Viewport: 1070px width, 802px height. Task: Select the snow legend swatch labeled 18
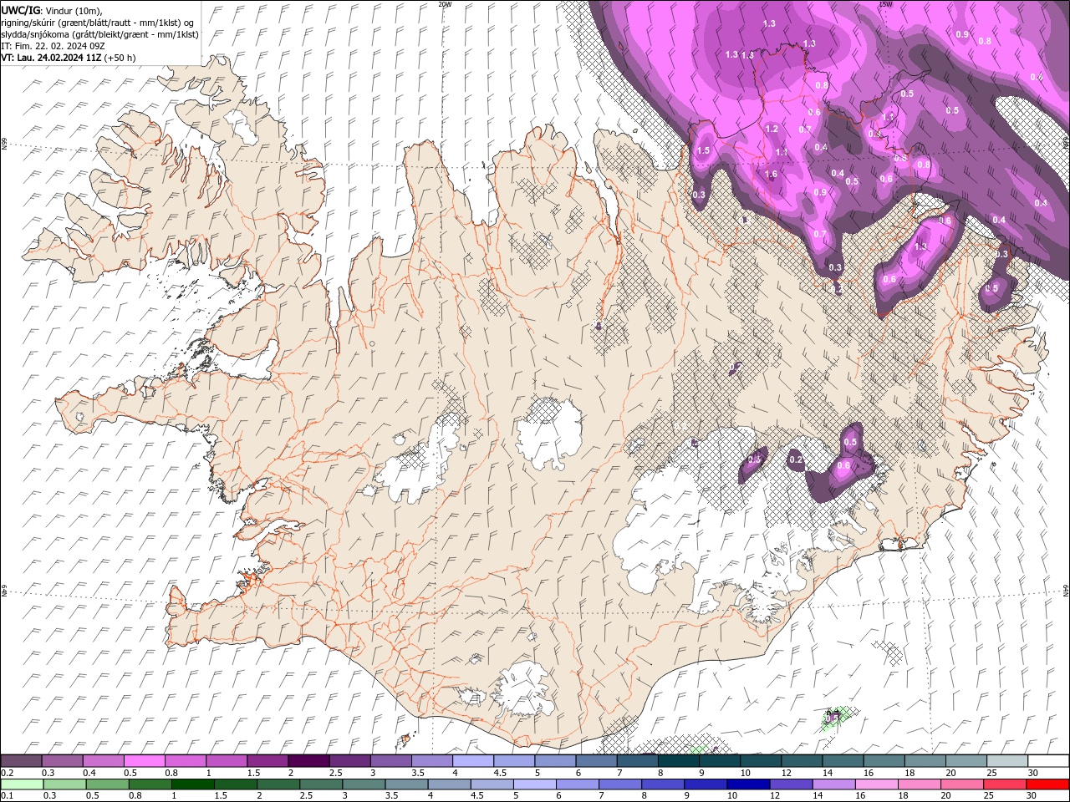tap(925, 760)
